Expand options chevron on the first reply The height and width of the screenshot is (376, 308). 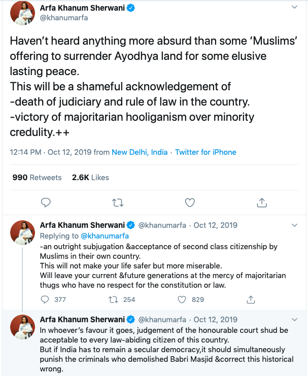295,225
